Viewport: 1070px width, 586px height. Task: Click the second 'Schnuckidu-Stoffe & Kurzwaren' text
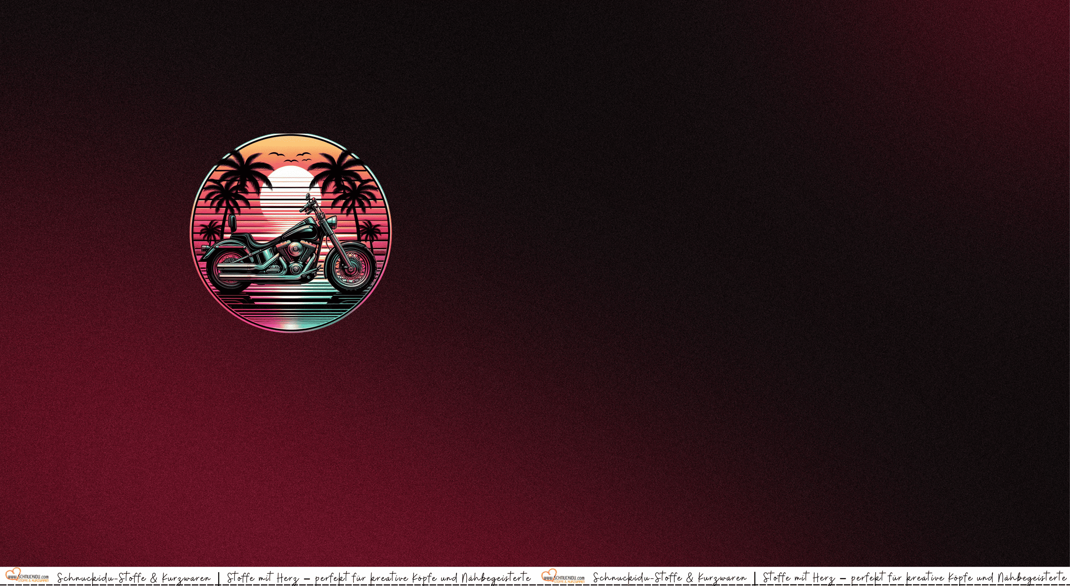(x=670, y=578)
